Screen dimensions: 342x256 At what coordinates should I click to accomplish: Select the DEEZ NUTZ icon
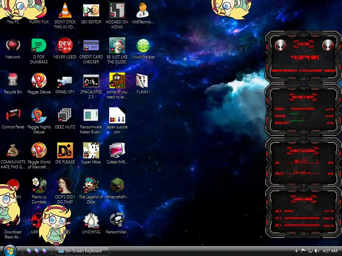coord(65,115)
